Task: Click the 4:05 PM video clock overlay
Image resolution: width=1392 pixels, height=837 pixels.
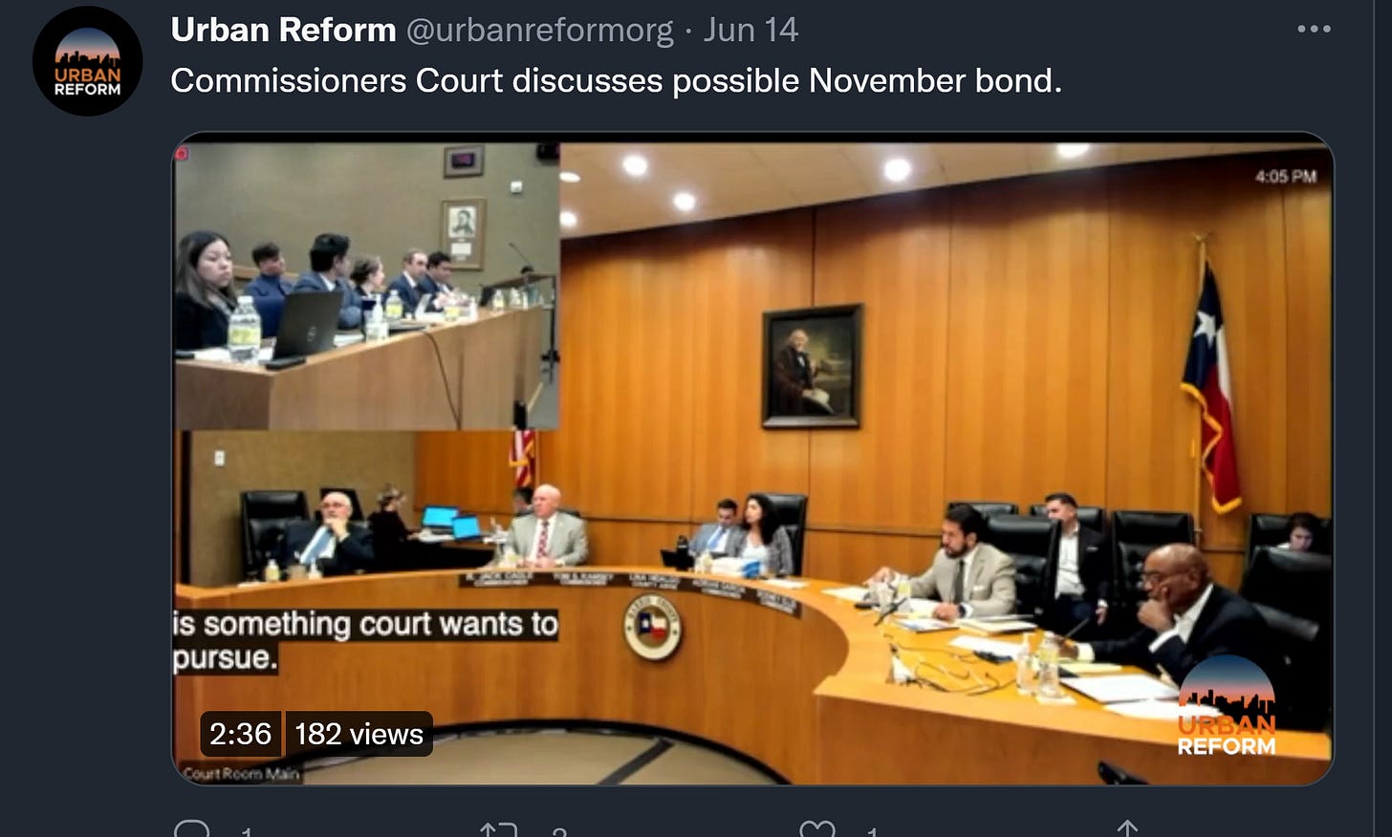Action: (1286, 177)
